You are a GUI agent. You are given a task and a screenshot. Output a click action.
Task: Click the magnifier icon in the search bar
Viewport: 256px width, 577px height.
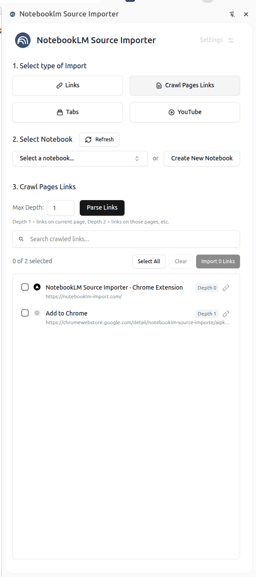(21, 239)
